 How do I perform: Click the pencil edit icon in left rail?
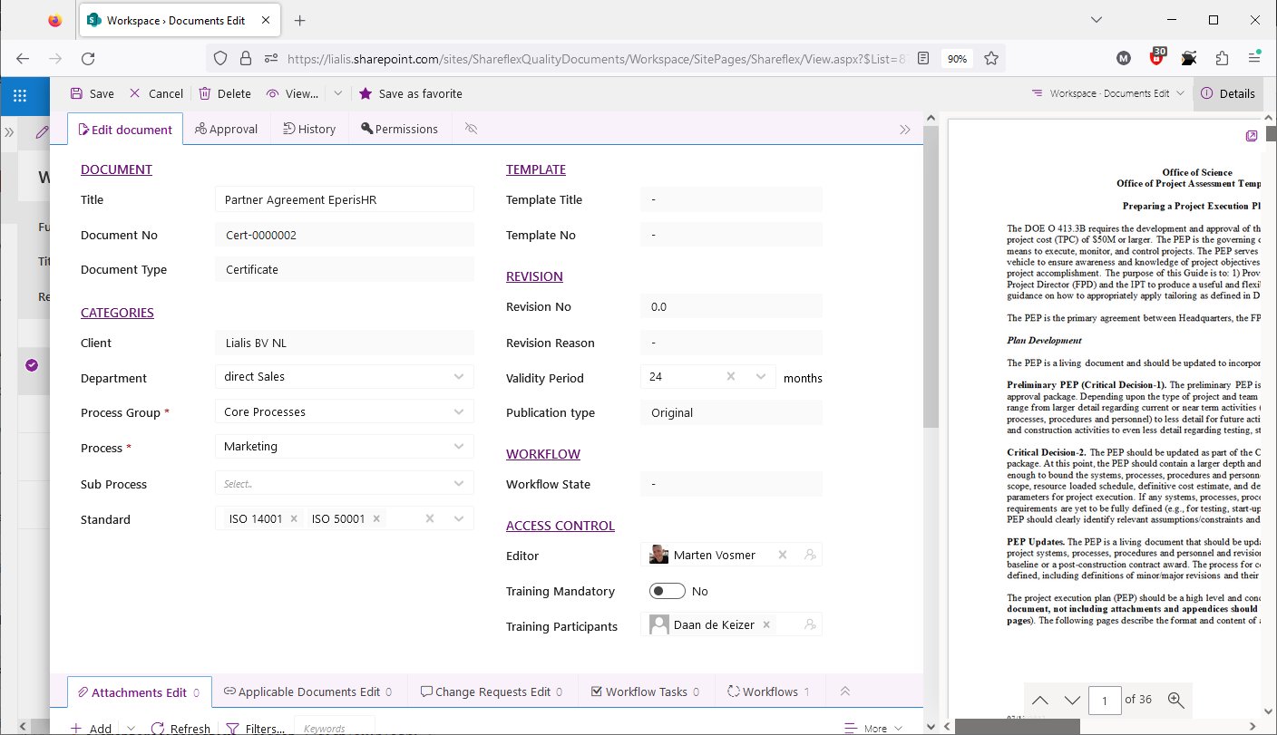[x=42, y=132]
